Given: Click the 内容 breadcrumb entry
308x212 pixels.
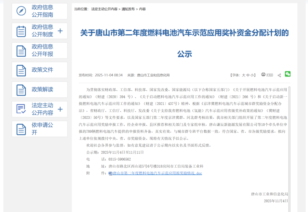Looking at the screenshot, I should 142,9.
